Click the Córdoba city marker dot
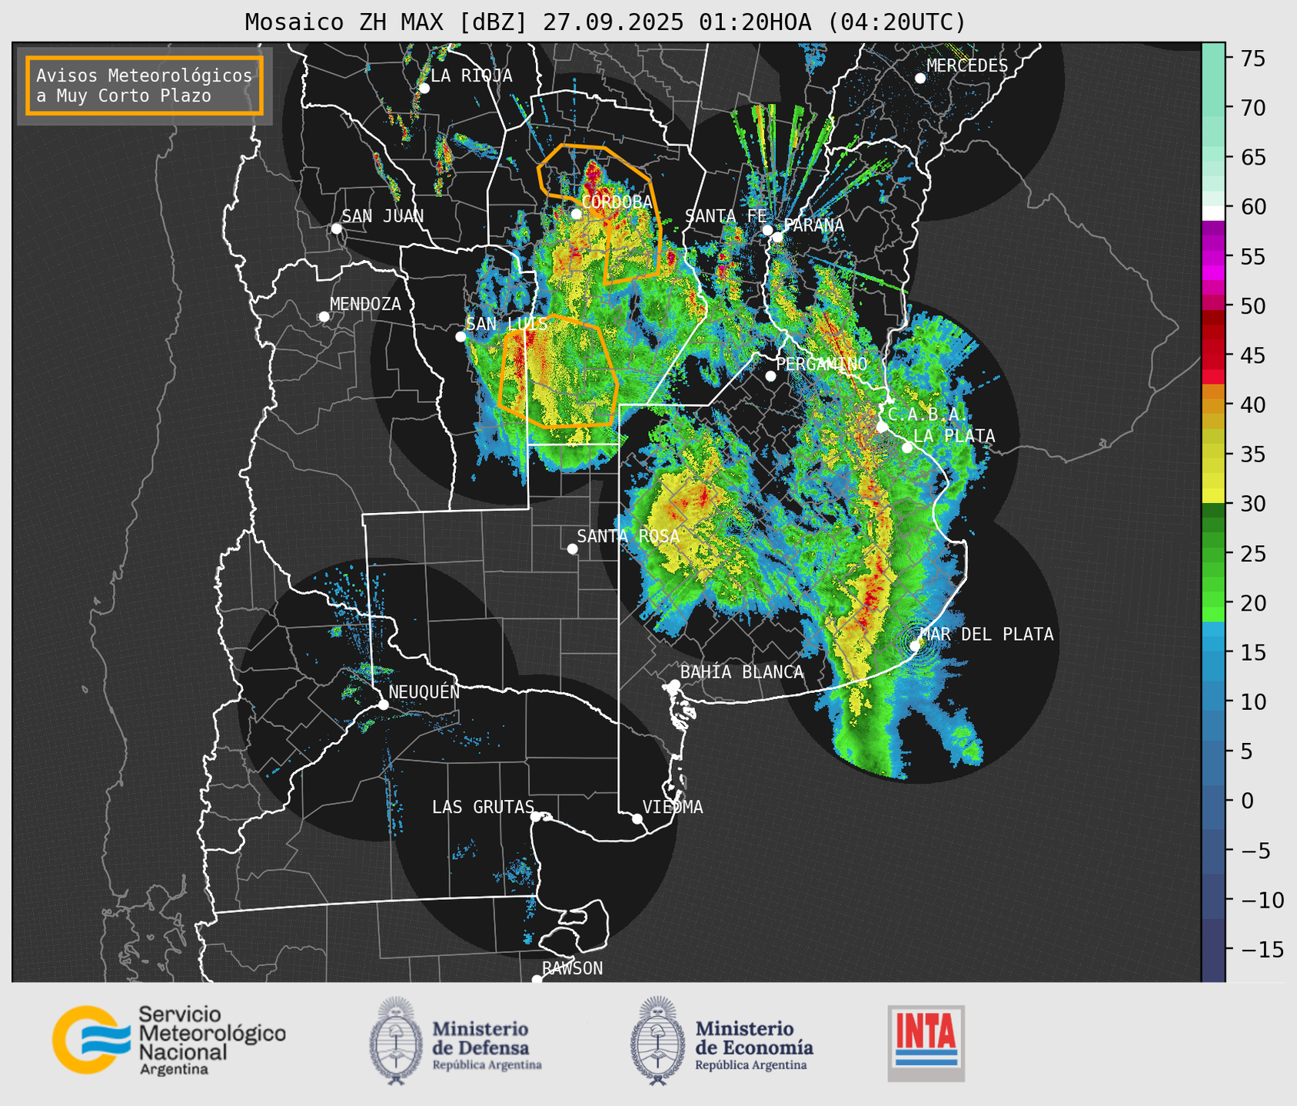This screenshot has height=1106, width=1297. click(577, 214)
